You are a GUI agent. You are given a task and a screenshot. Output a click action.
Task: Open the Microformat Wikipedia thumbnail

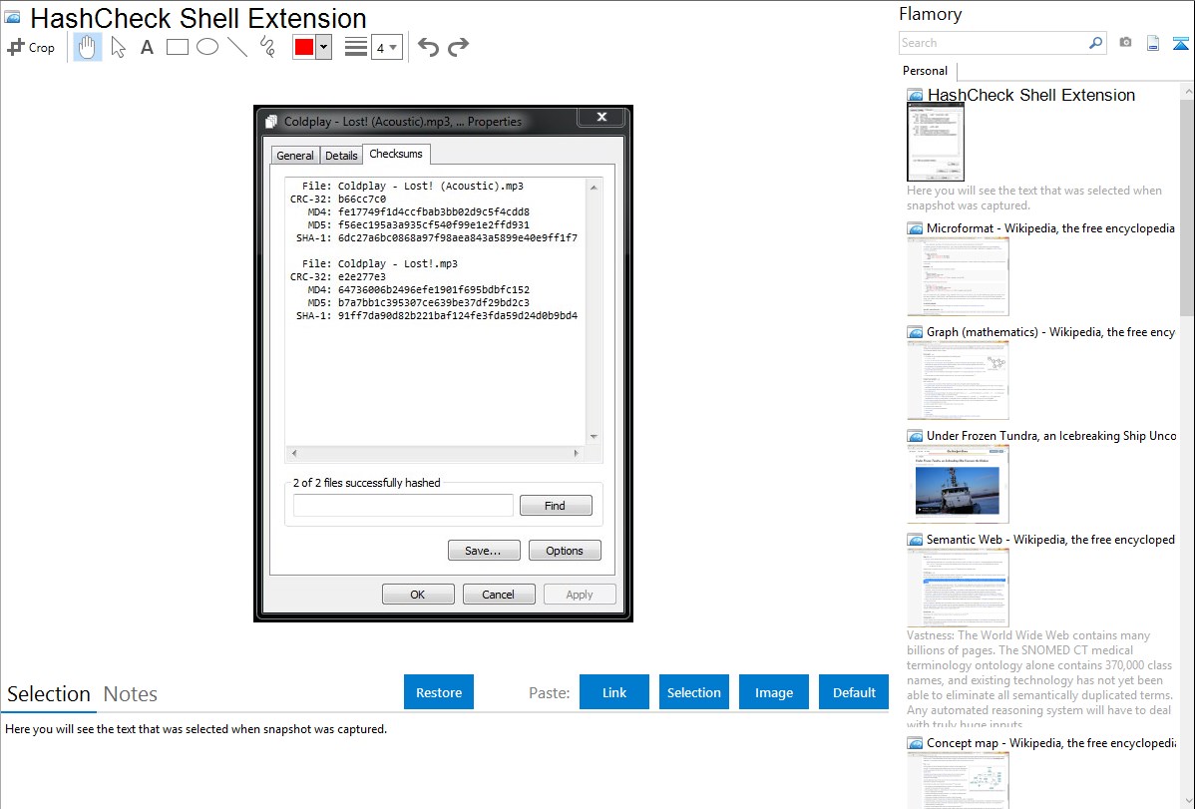(958, 276)
